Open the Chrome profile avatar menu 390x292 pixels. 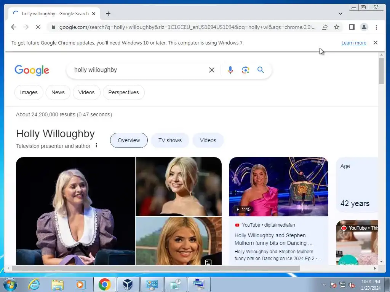point(364,27)
